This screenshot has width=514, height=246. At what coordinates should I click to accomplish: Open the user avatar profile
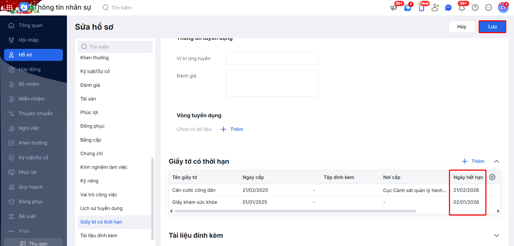point(503,8)
